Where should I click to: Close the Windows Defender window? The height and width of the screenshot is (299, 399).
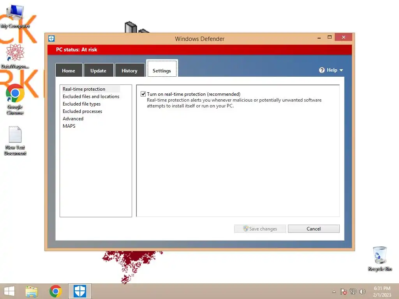(344, 37)
